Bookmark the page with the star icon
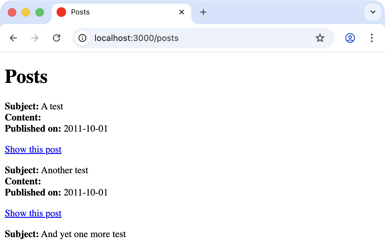The width and height of the screenshot is (385, 241). pos(320,38)
